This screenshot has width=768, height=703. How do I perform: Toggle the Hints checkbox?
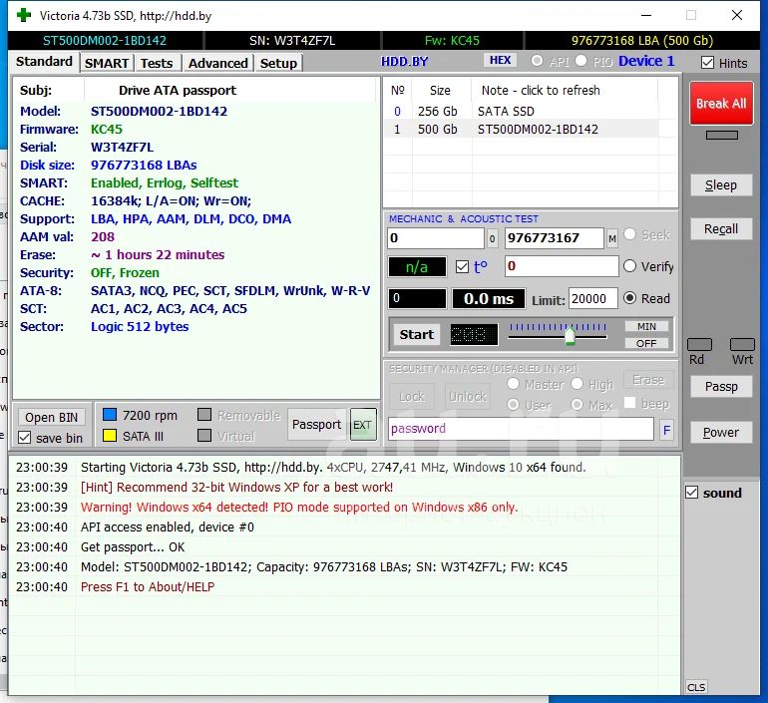[707, 63]
